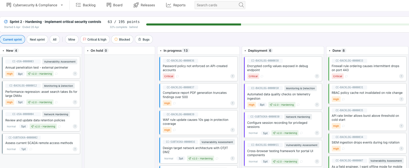Image resolution: width=409 pixels, height=168 pixels.
Task: Open the Performance regression asset search card
Action: point(41,94)
